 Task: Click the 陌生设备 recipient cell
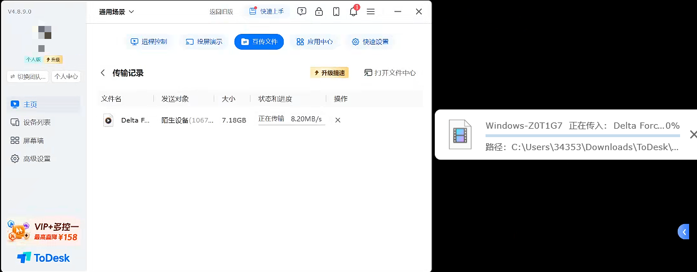[188, 120]
